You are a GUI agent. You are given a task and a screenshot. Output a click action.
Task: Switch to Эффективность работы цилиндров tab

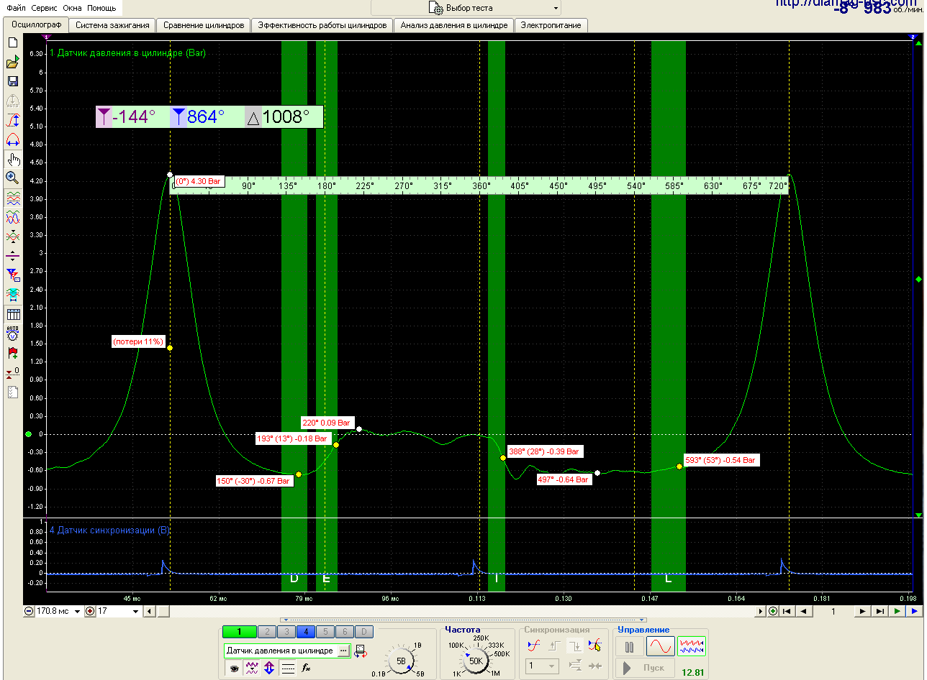tap(322, 25)
